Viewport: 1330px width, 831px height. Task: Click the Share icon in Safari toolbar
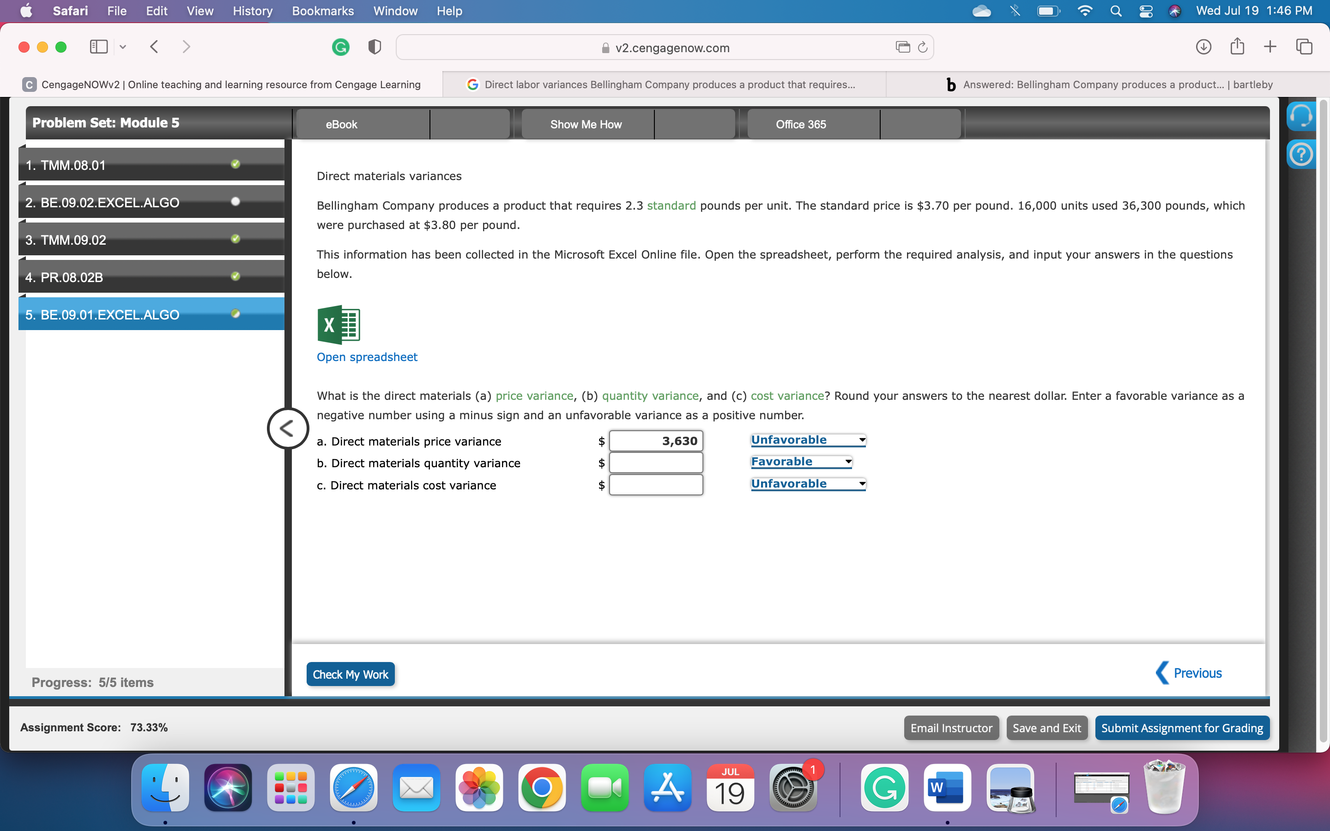(1237, 47)
